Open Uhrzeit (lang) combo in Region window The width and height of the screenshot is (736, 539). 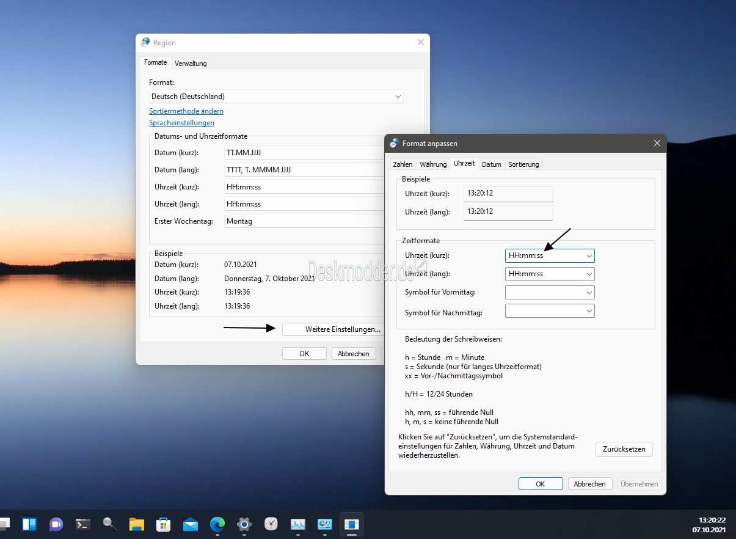[x=304, y=204]
